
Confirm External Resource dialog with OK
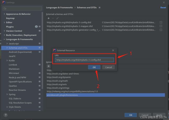94,67
